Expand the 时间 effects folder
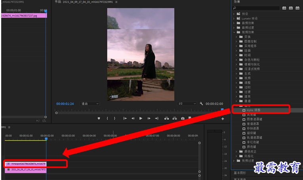Screen dimensions: 303x180 pos(236,55)
